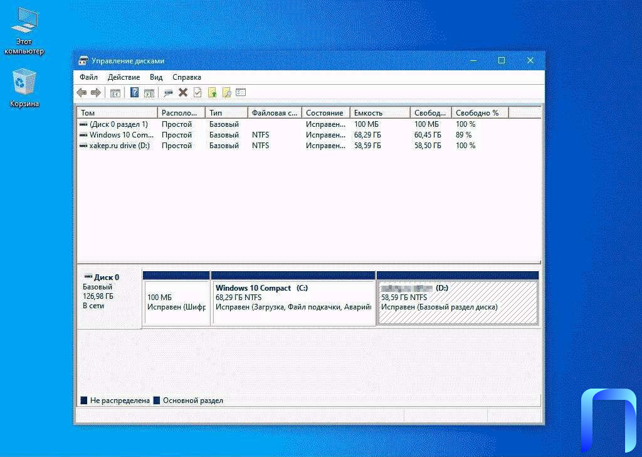This screenshot has width=642, height=457.
Task: Sort by the Емкость column header
Action: coord(380,113)
